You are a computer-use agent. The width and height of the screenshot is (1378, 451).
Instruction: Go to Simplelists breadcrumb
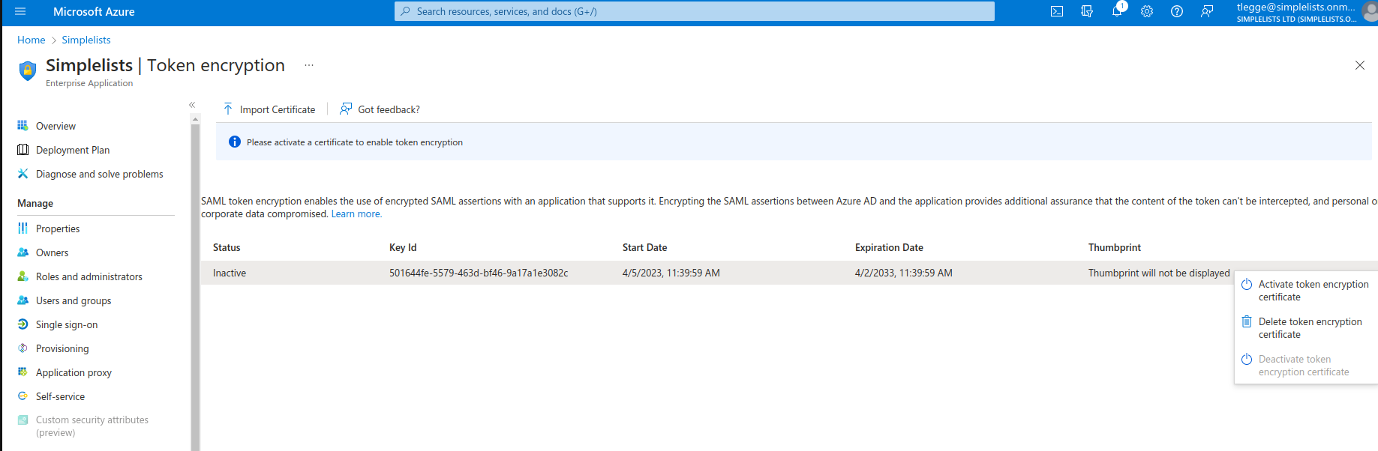86,40
